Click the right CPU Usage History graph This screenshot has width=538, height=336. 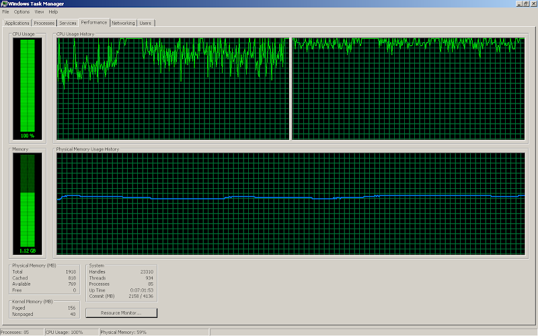pos(408,89)
